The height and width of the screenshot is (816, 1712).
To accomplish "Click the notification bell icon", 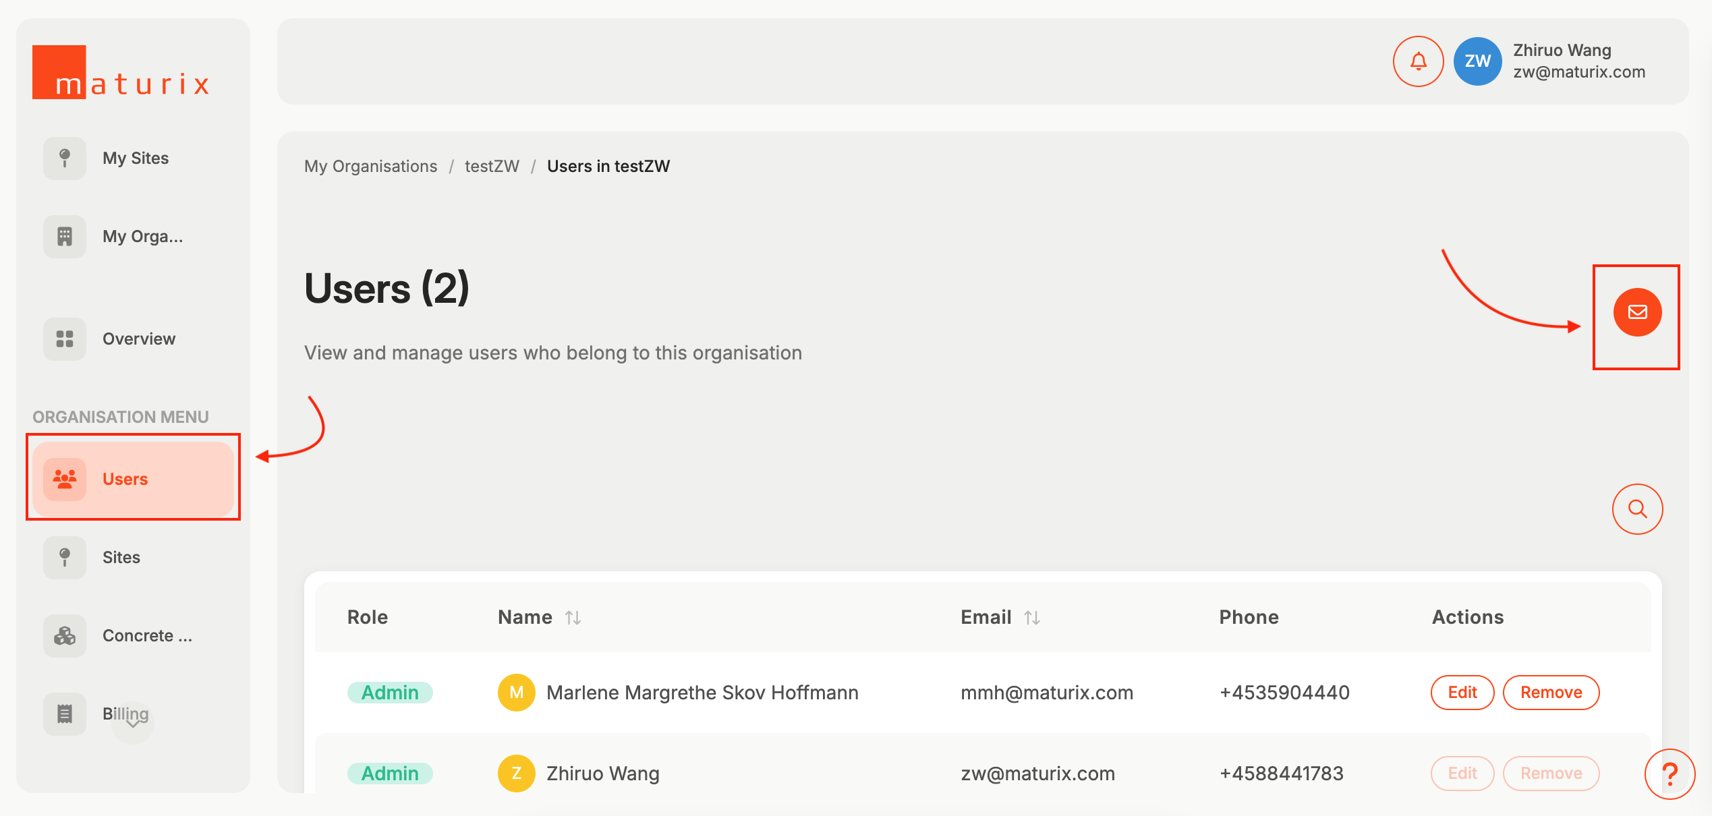I will pos(1418,61).
